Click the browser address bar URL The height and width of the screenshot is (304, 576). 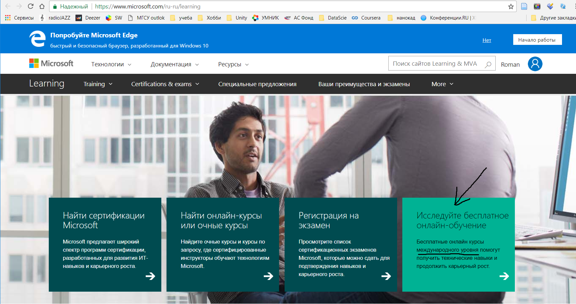pos(148,7)
